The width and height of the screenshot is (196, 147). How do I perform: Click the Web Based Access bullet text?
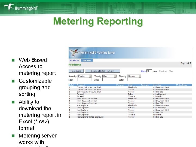(x=37, y=66)
